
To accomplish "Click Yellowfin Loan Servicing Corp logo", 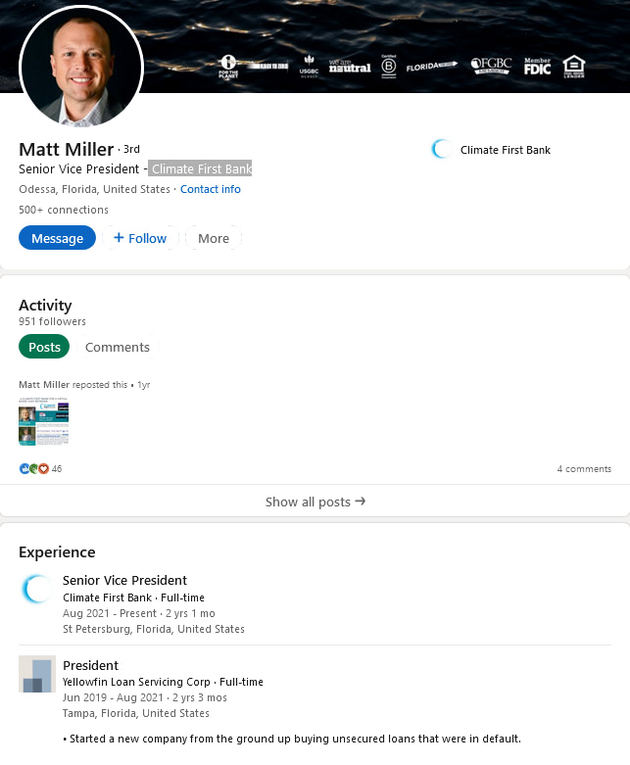I will (x=37, y=674).
